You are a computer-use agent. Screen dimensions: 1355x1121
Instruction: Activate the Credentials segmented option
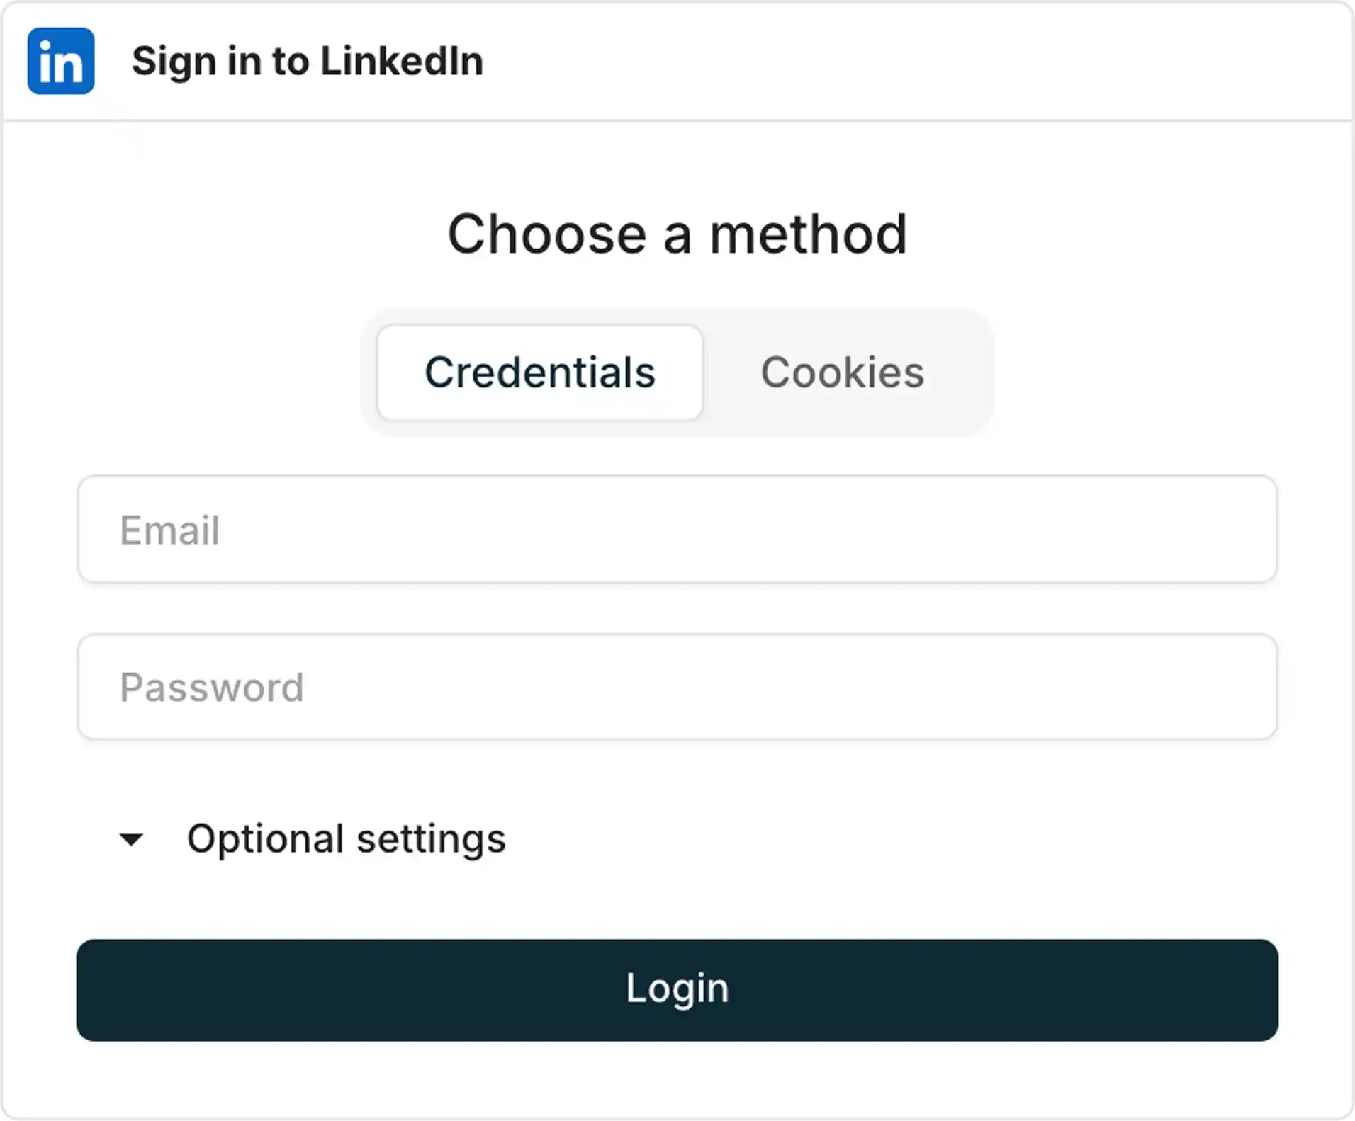pos(539,372)
